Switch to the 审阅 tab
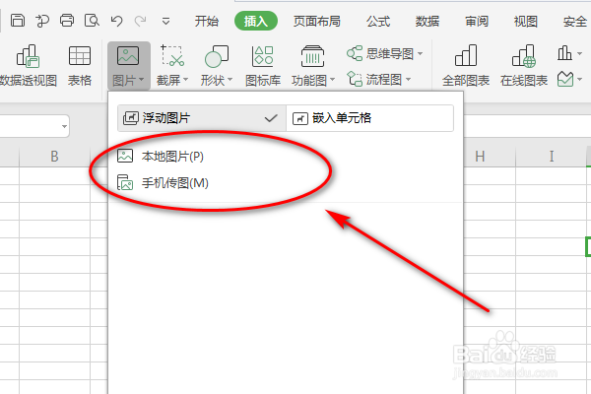591x394 pixels. [477, 21]
